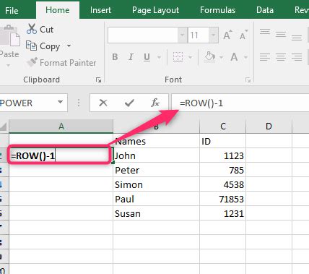Open the Clipboard dialog launcher
The width and height of the screenshot is (309, 274).
(98, 80)
